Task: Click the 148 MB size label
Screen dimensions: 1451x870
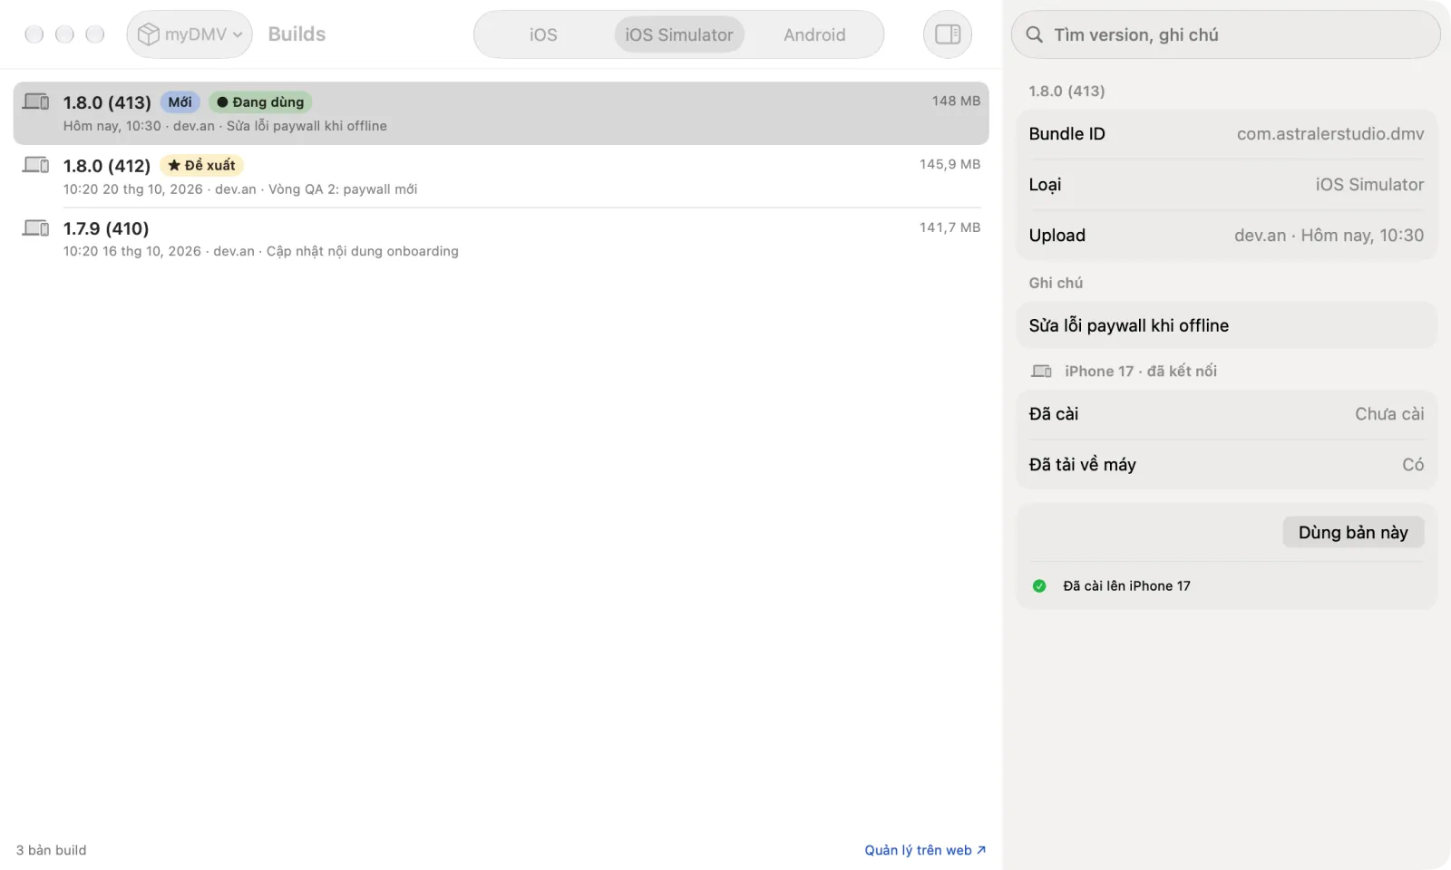Action: pos(956,101)
